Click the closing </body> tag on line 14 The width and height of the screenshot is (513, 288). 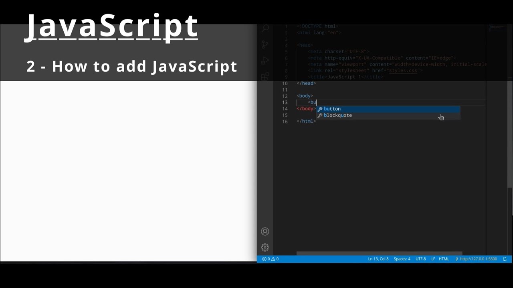[x=306, y=109]
